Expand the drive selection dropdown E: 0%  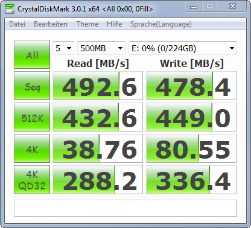183,48
